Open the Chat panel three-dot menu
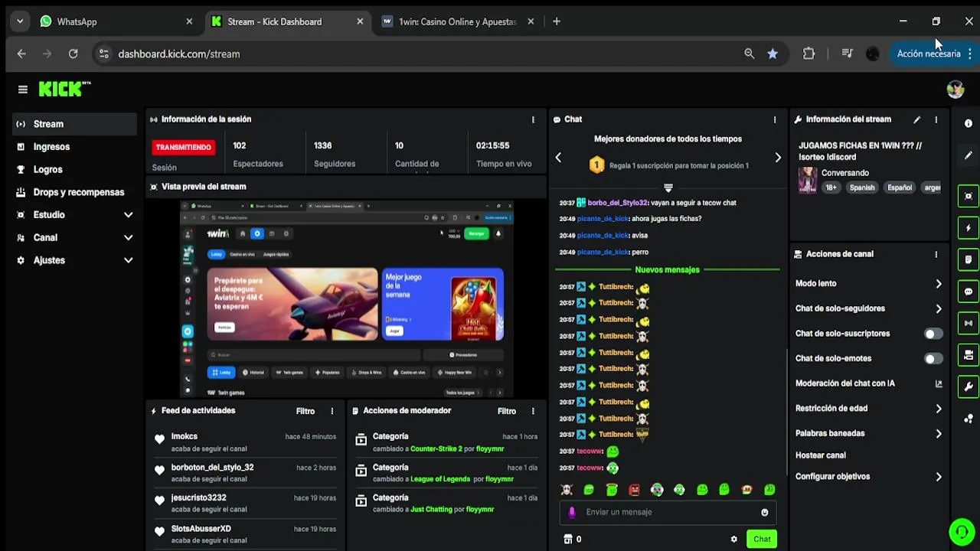Viewport: 980px width, 551px height. coord(774,119)
